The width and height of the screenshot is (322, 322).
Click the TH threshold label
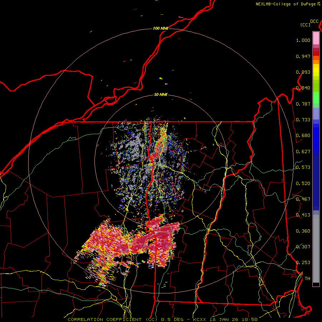307,279
